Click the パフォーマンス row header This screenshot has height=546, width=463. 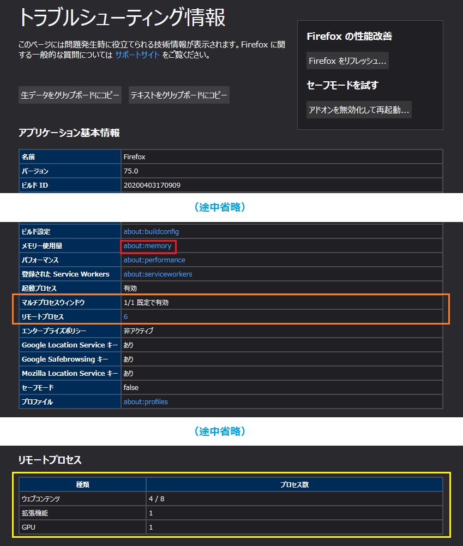[70, 260]
